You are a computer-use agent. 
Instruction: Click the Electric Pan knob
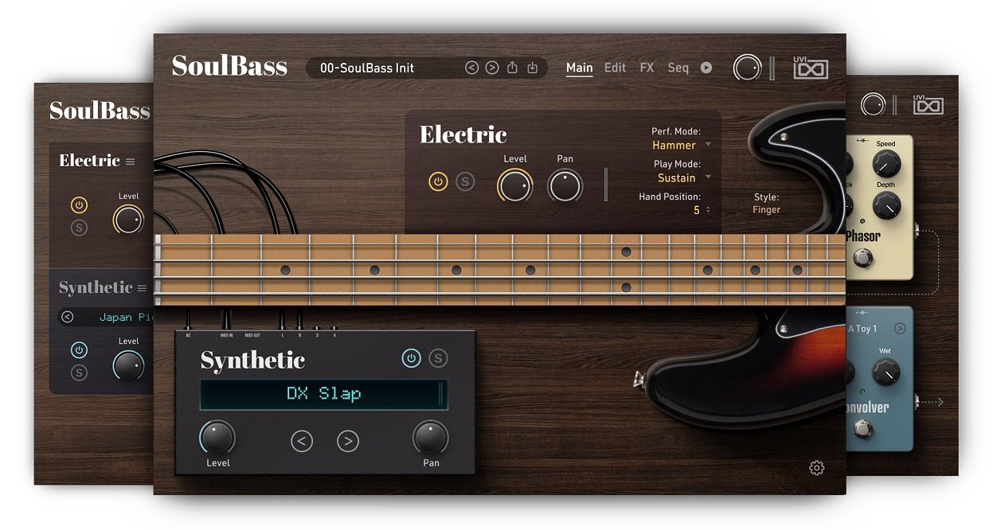tap(565, 186)
